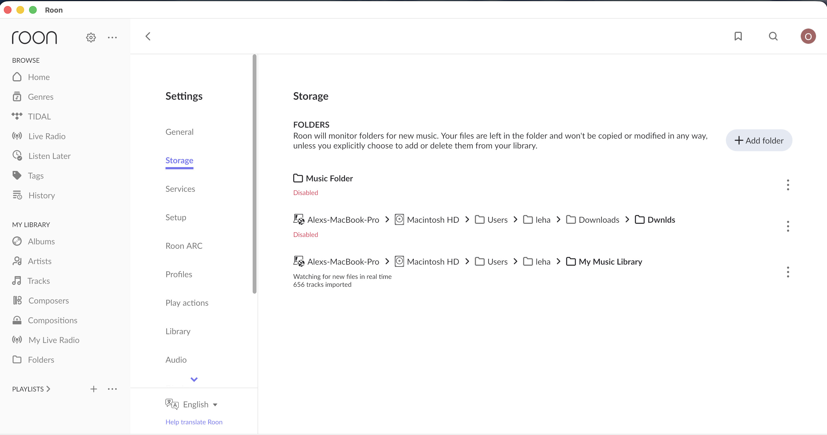The width and height of the screenshot is (827, 435).
Task: Open Live Radio in the Browse section
Action: 47,136
